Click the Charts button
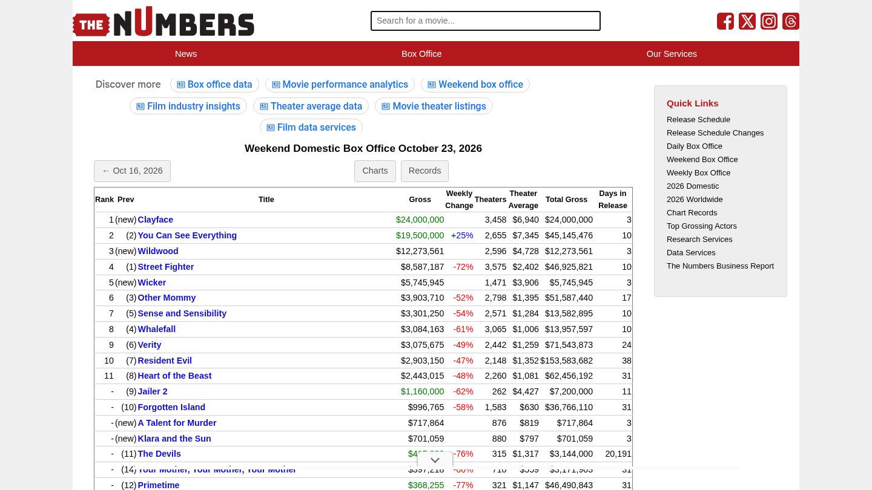The height and width of the screenshot is (490, 872). tap(375, 171)
